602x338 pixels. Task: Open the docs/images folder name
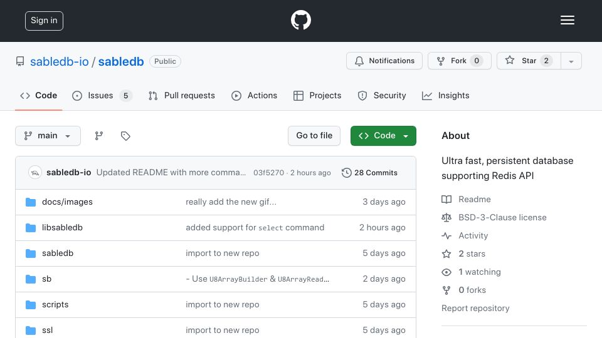[67, 202]
